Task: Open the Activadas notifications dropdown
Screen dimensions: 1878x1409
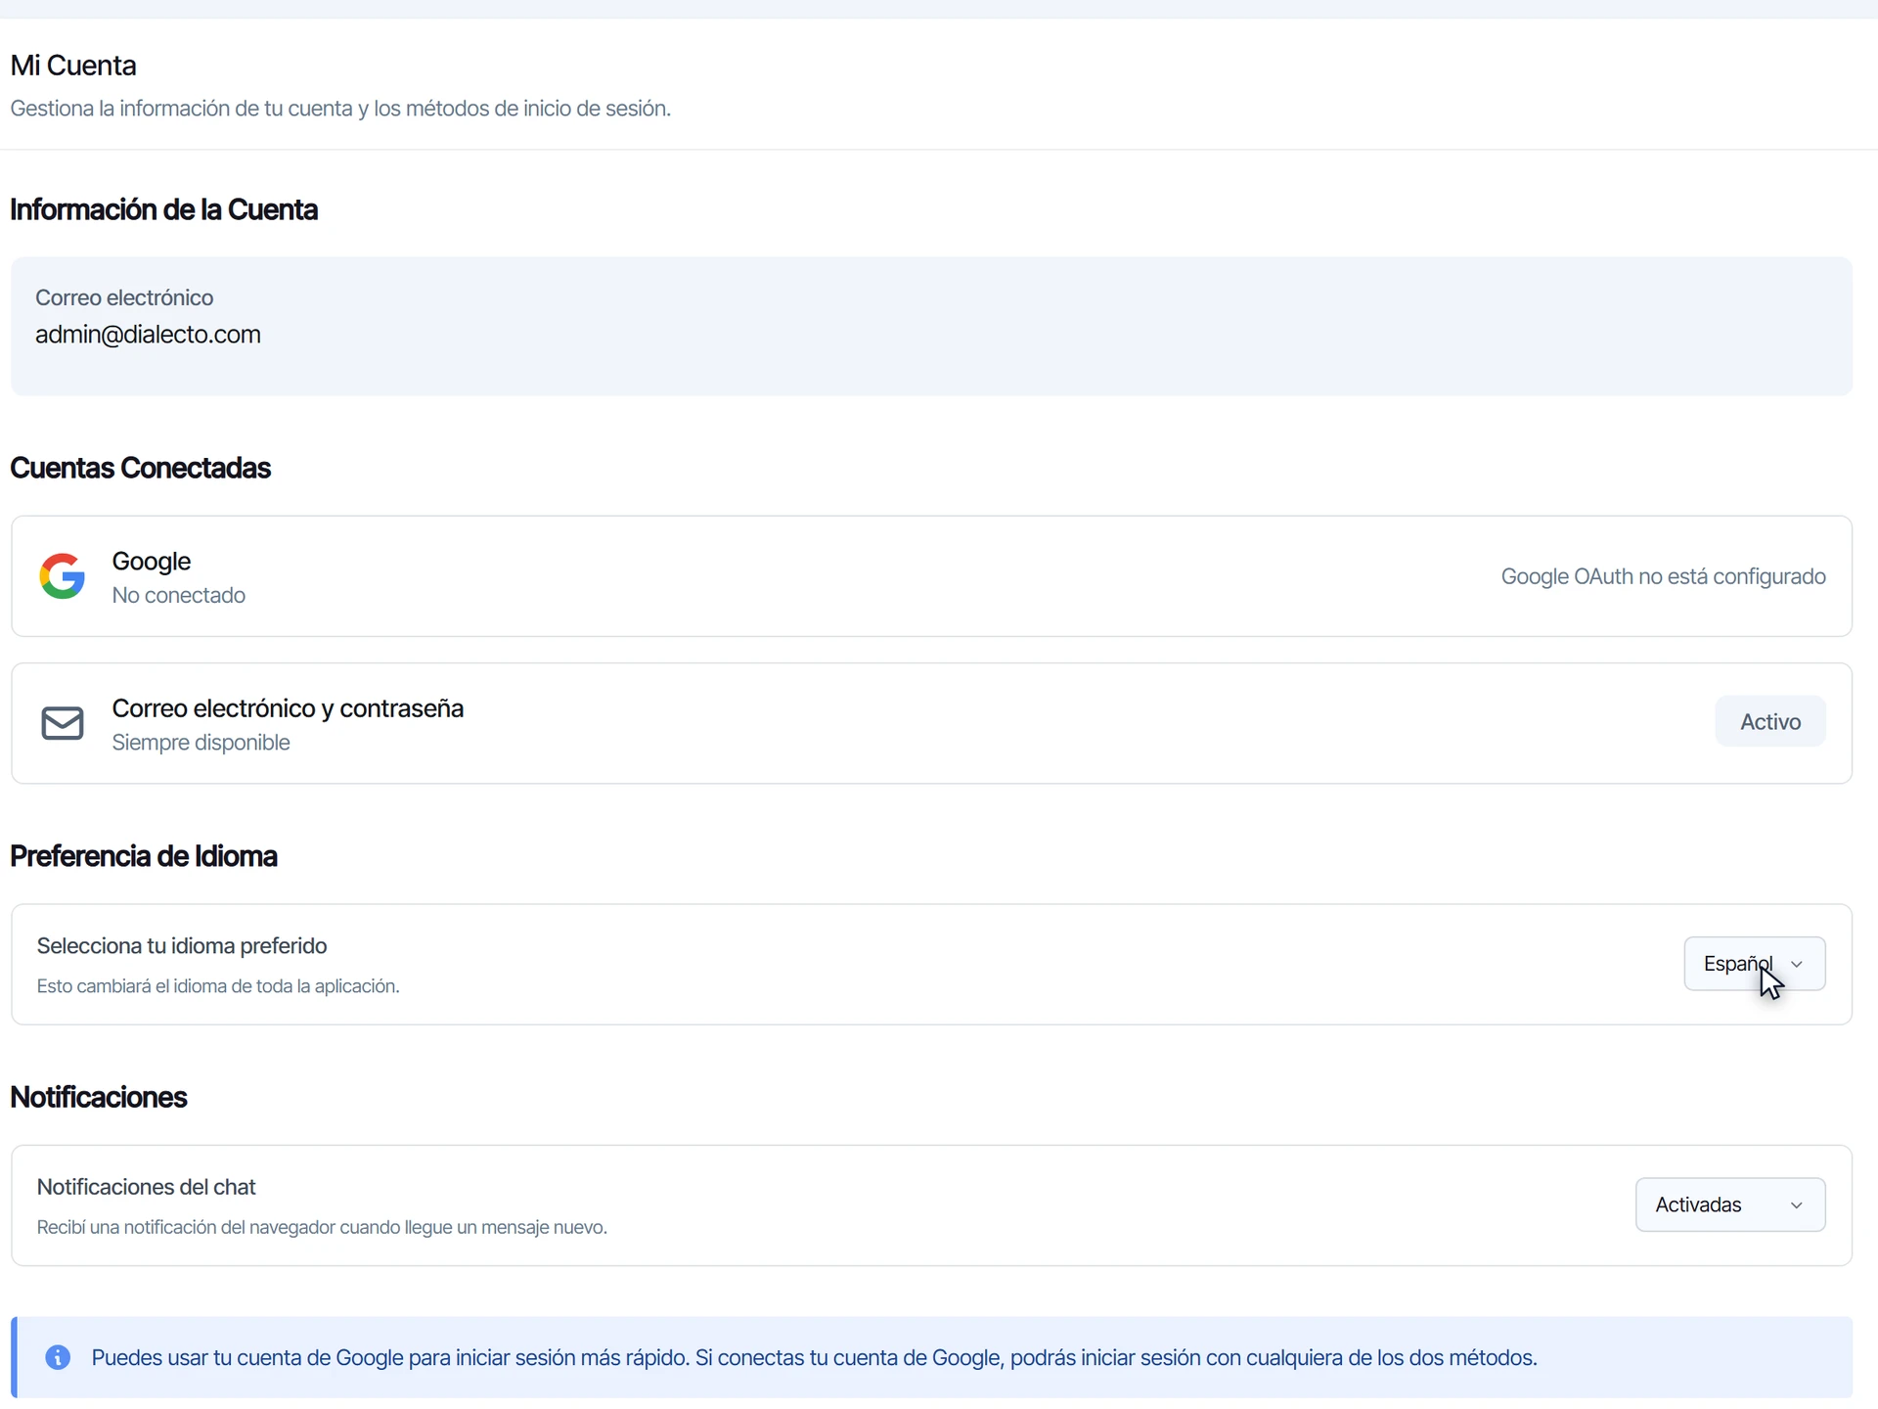Action: (x=1729, y=1204)
